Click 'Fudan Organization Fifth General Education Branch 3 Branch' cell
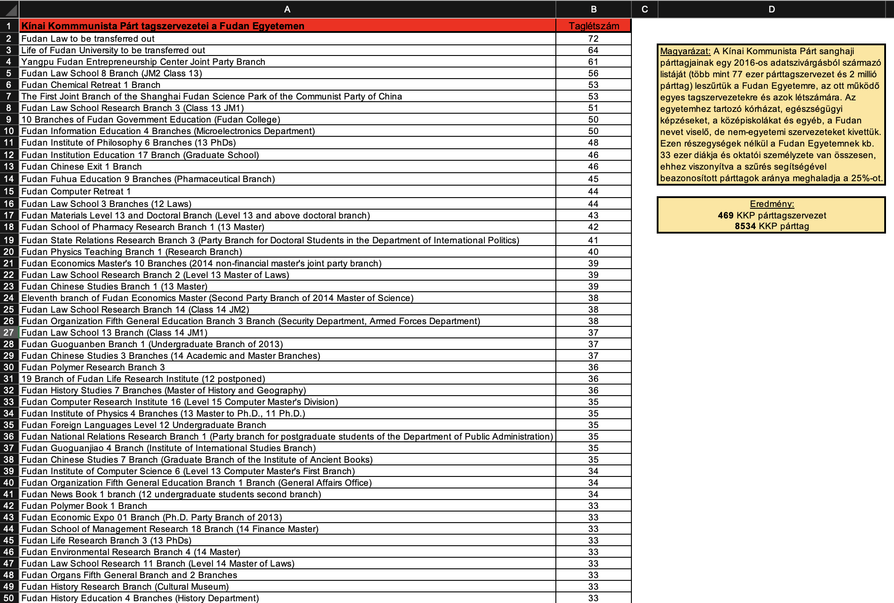 pyautogui.click(x=287, y=321)
